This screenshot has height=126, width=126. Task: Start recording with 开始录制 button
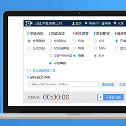coord(110,97)
